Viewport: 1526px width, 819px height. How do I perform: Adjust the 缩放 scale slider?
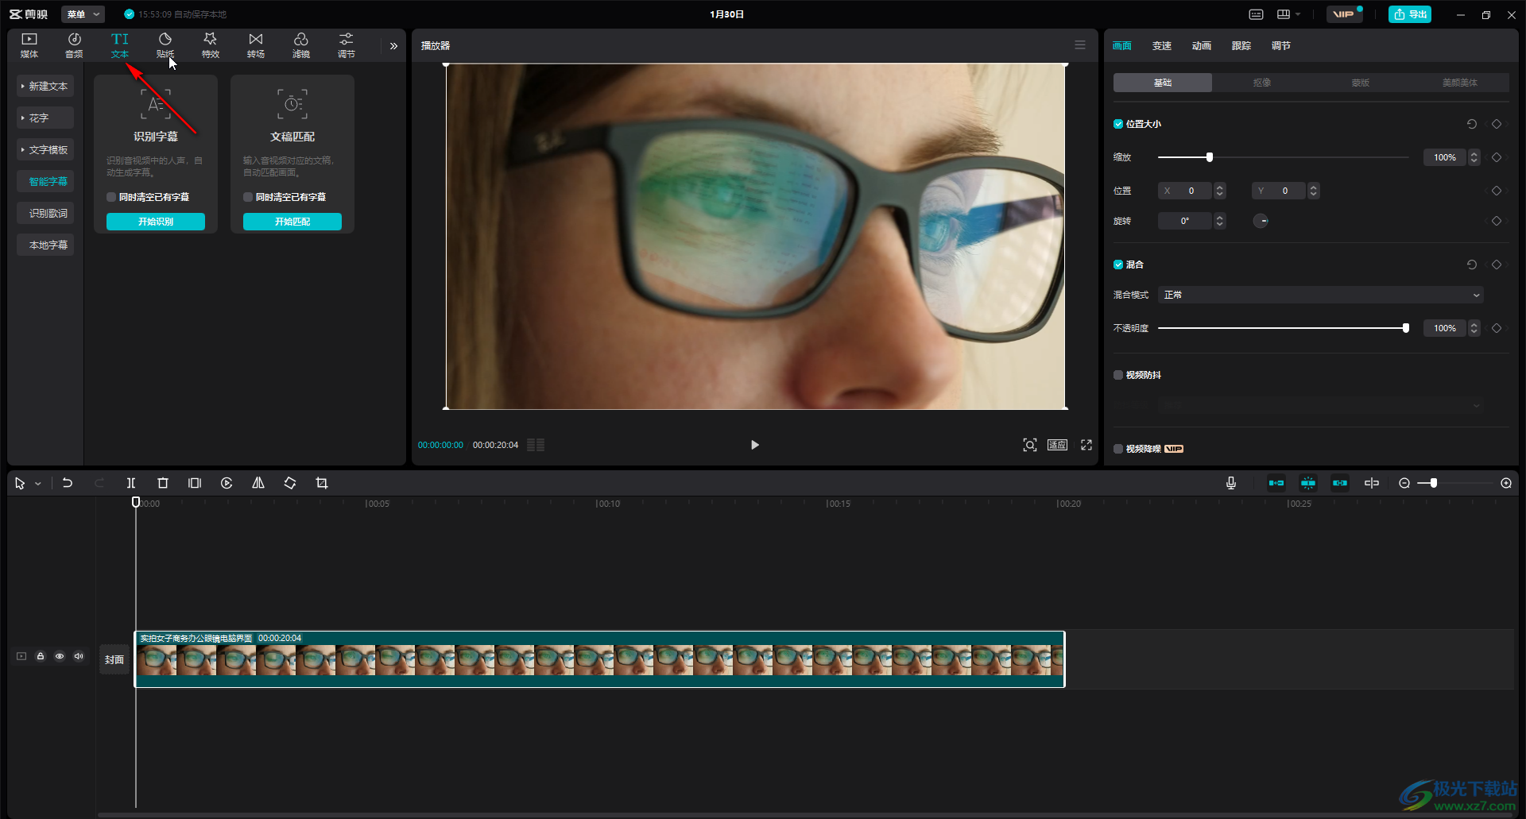click(x=1210, y=157)
